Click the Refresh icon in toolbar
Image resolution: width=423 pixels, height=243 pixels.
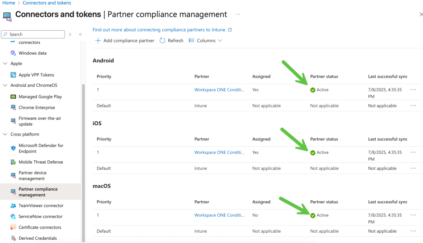point(163,40)
